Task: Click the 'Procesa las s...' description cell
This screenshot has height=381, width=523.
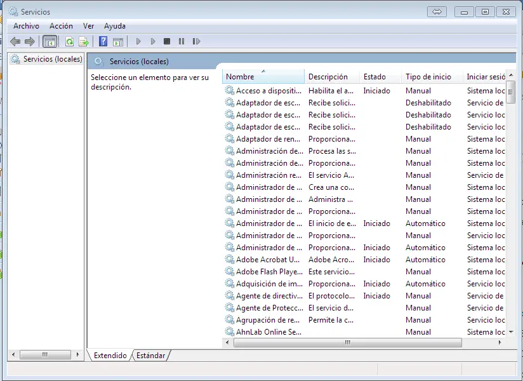Action: pyautogui.click(x=332, y=151)
